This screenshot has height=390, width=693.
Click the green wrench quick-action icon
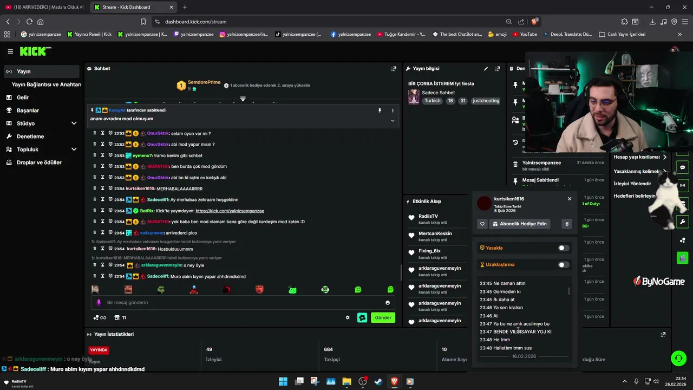click(x=682, y=222)
